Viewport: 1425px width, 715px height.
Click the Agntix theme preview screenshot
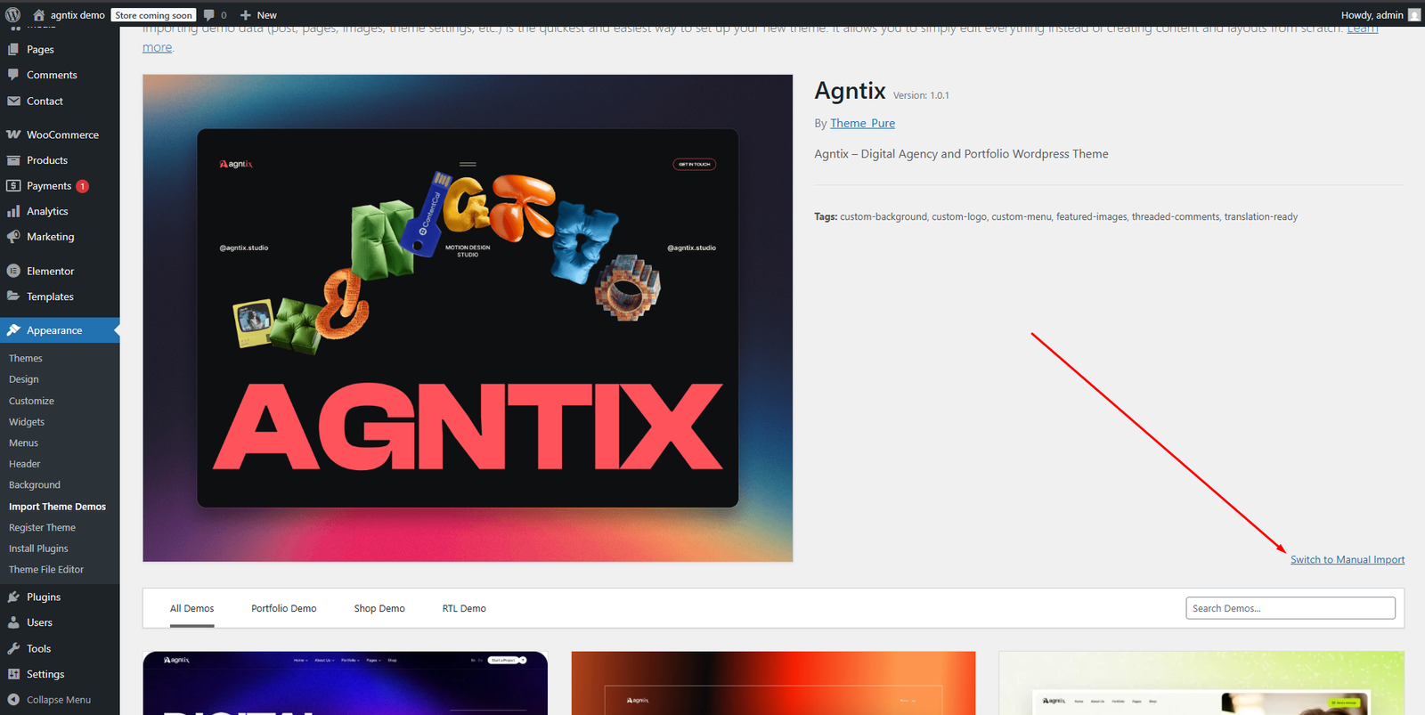[468, 318]
